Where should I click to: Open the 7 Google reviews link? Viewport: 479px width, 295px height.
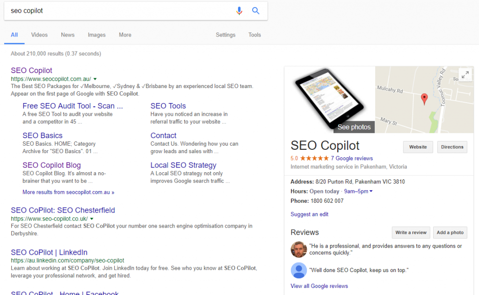pyautogui.click(x=352, y=158)
